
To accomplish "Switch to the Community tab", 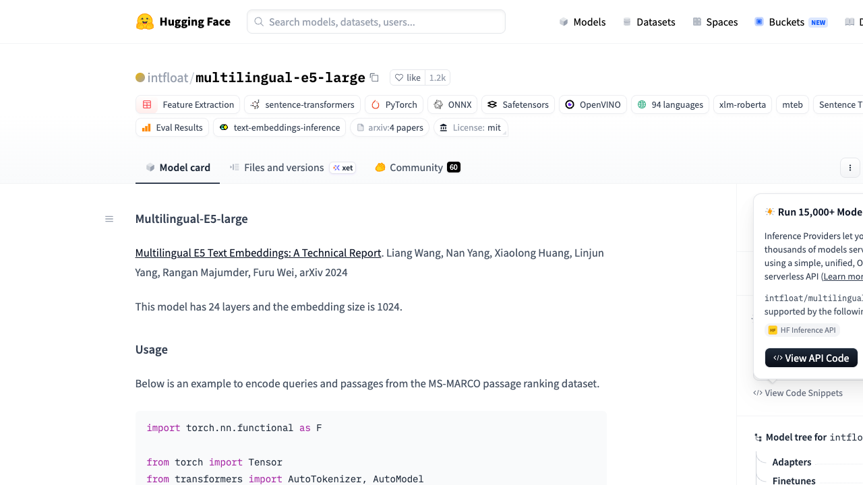I will click(x=417, y=168).
